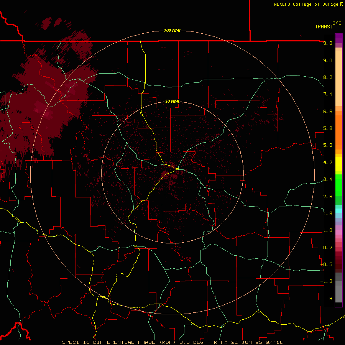Screen dimensions: 345x345
Task: Click the 5.8 color scale value
Action: (x=328, y=128)
